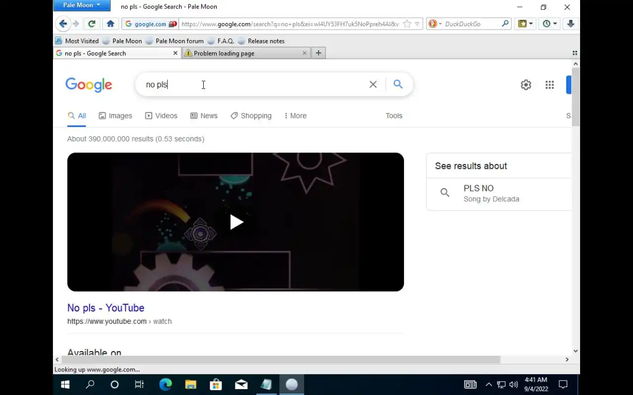Screen dimensions: 633x395
Task: Open Cortana from the taskbar
Action: (115, 385)
